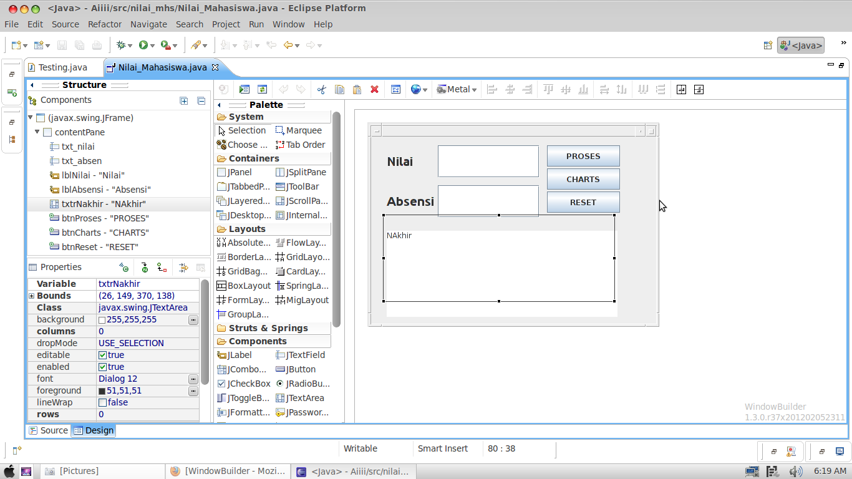Collapse the contentPane tree node
This screenshot has width=852, height=479.
37,132
